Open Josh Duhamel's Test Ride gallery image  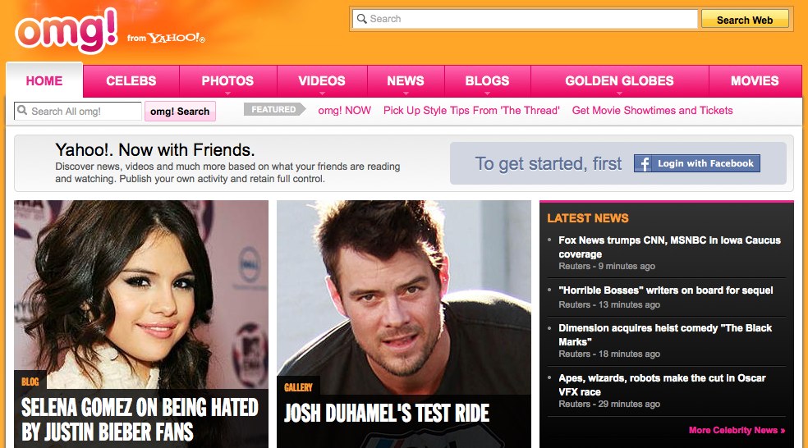[403, 295]
